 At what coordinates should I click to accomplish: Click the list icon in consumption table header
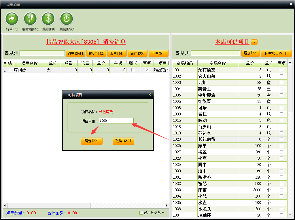pos(5,63)
